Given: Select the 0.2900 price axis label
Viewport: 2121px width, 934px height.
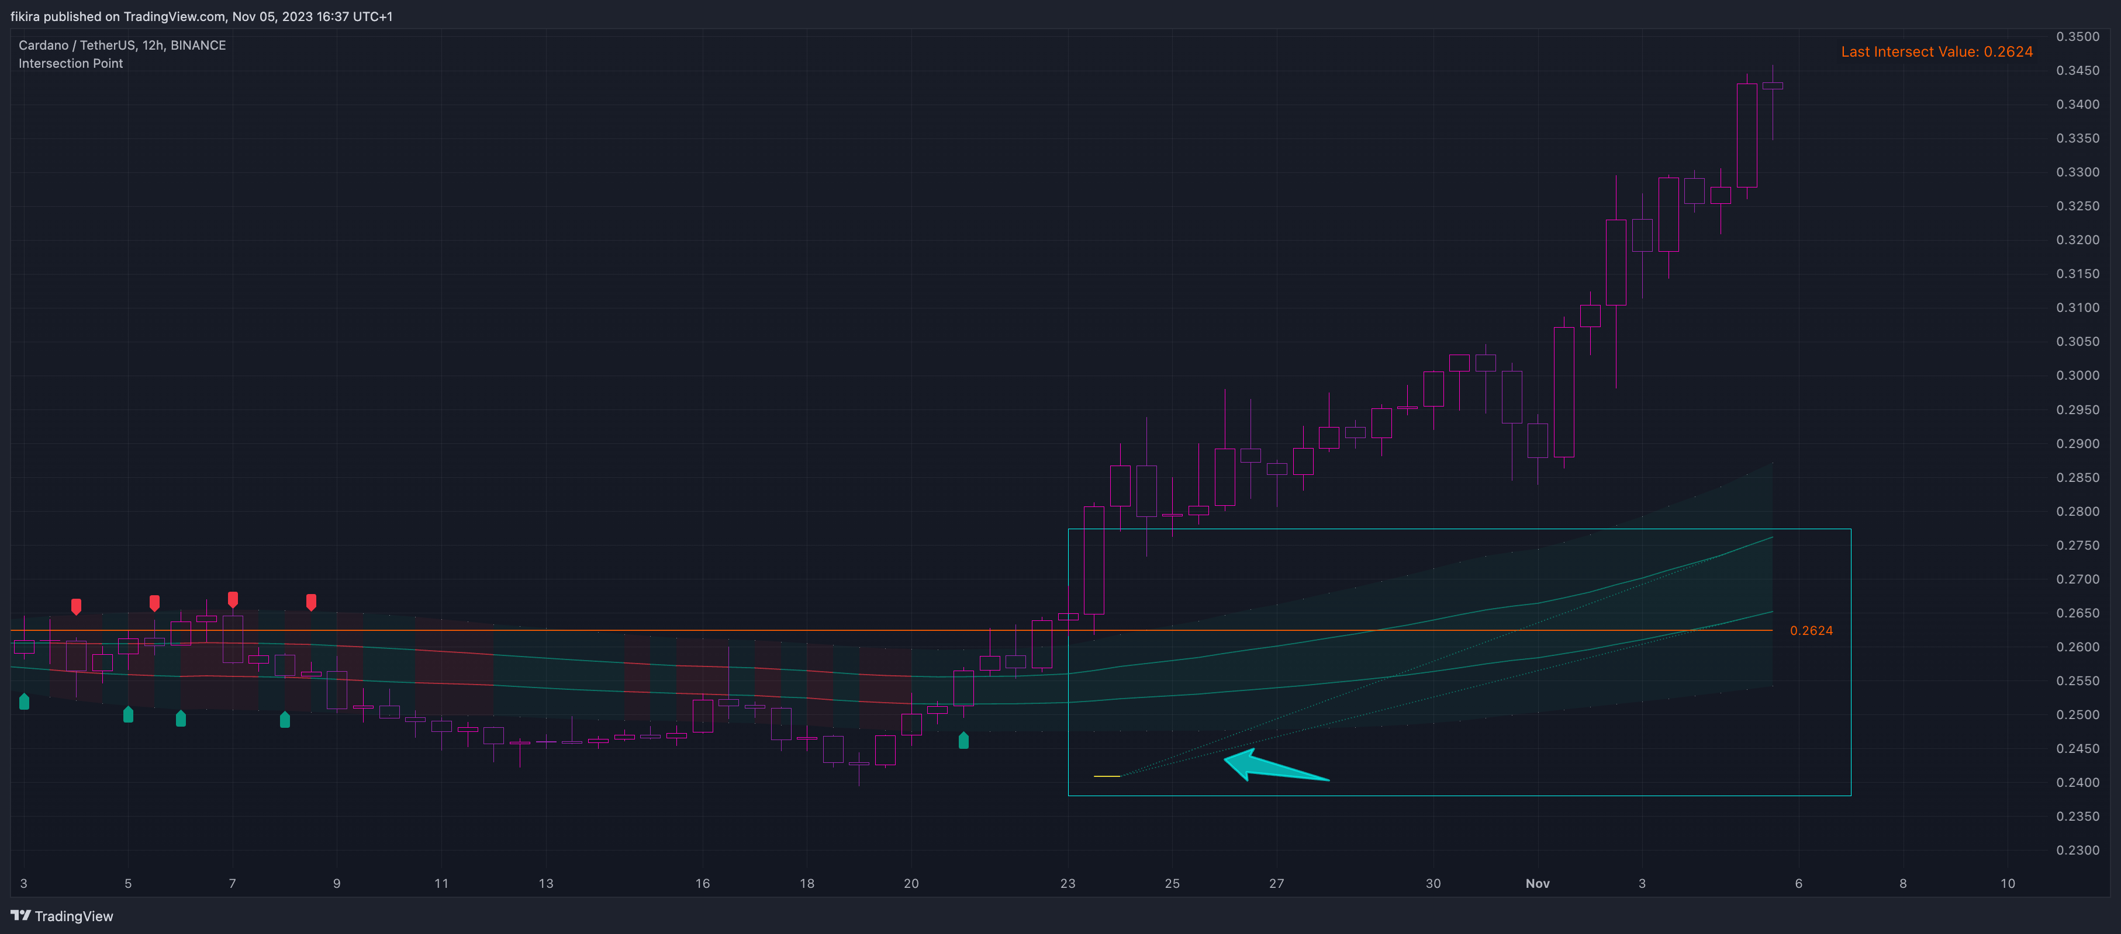Looking at the screenshot, I should coord(2077,443).
